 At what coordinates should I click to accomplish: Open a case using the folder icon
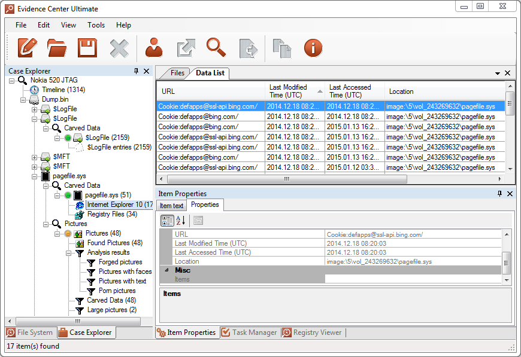(x=56, y=48)
